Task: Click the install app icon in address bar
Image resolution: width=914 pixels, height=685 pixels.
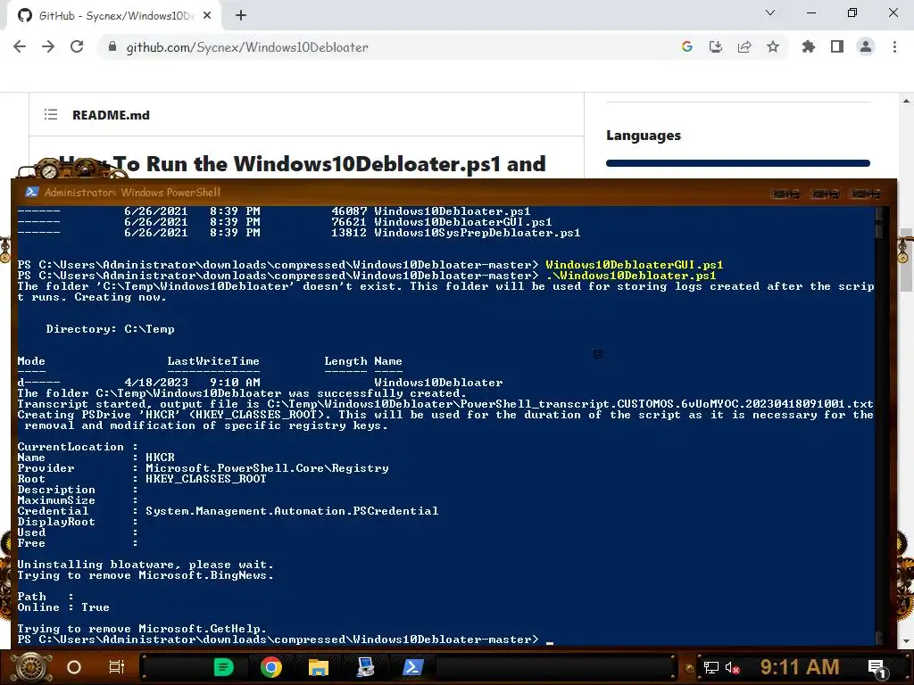Action: coord(715,46)
